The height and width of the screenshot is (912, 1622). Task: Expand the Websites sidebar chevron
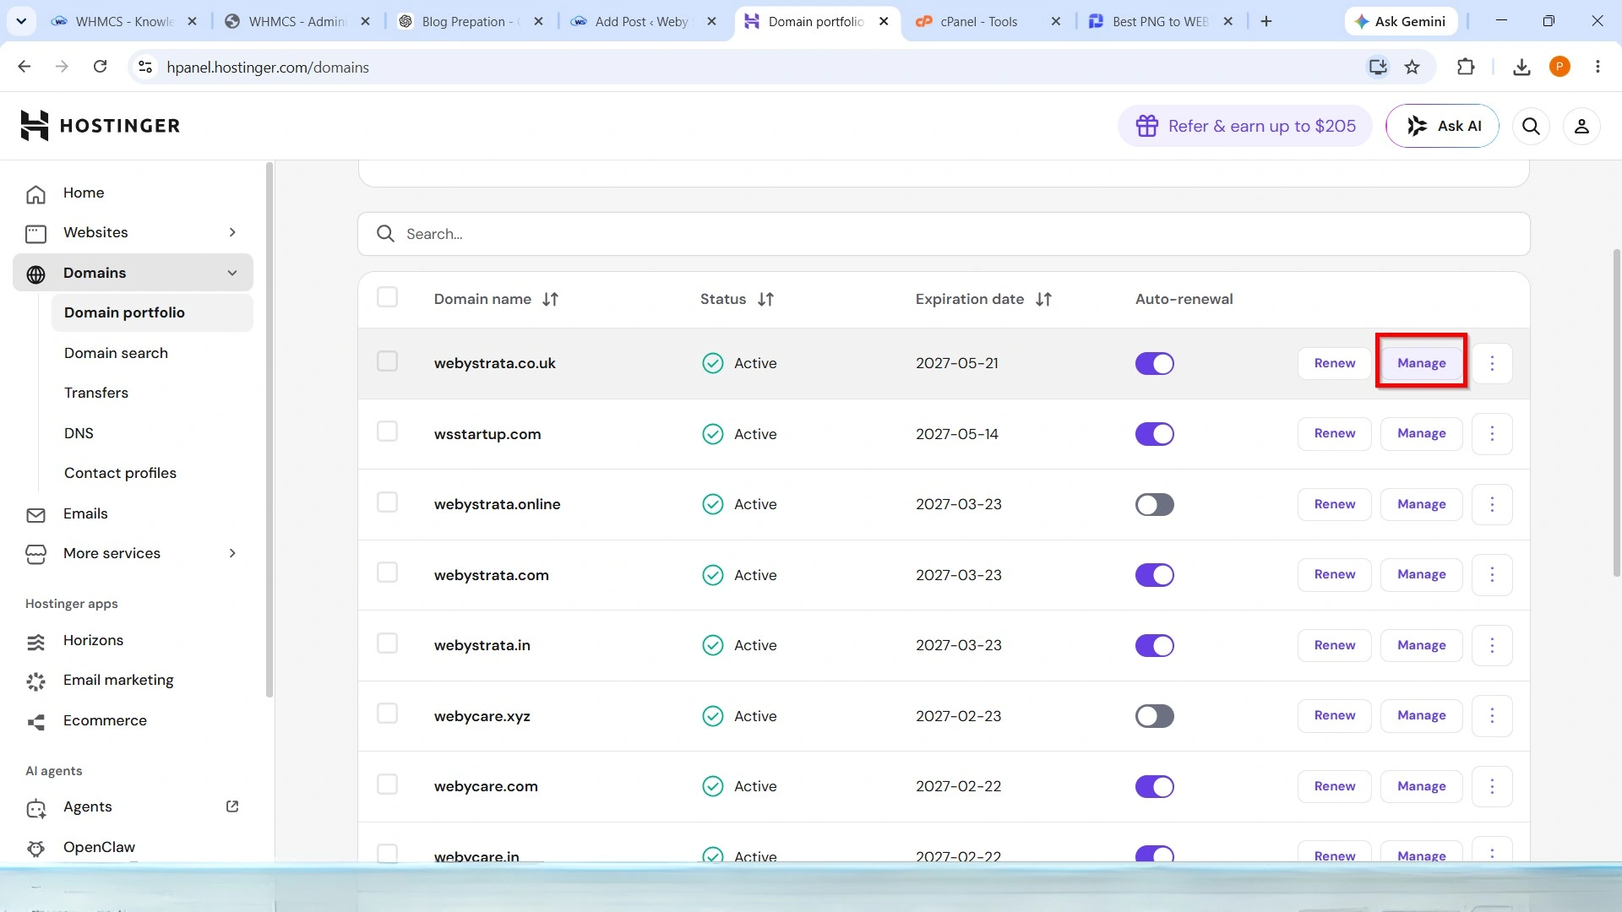[232, 232]
